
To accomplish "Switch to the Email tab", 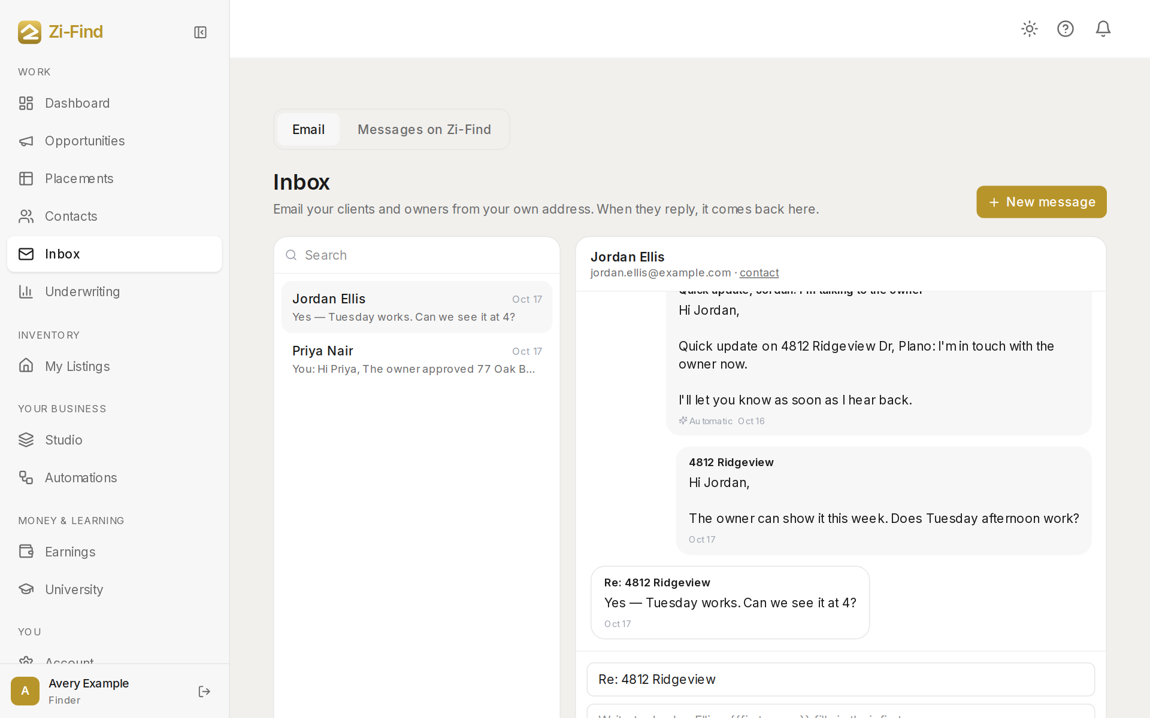I will pyautogui.click(x=308, y=129).
